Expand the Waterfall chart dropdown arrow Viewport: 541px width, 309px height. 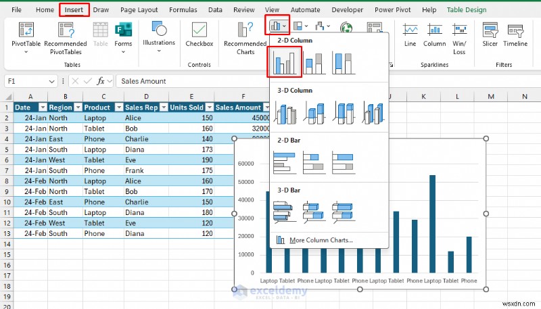click(328, 26)
